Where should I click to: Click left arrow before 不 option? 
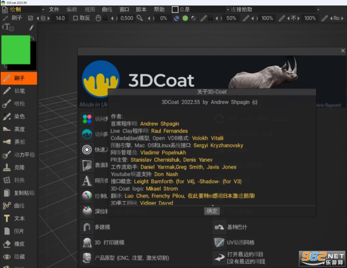pyautogui.click(x=288, y=18)
